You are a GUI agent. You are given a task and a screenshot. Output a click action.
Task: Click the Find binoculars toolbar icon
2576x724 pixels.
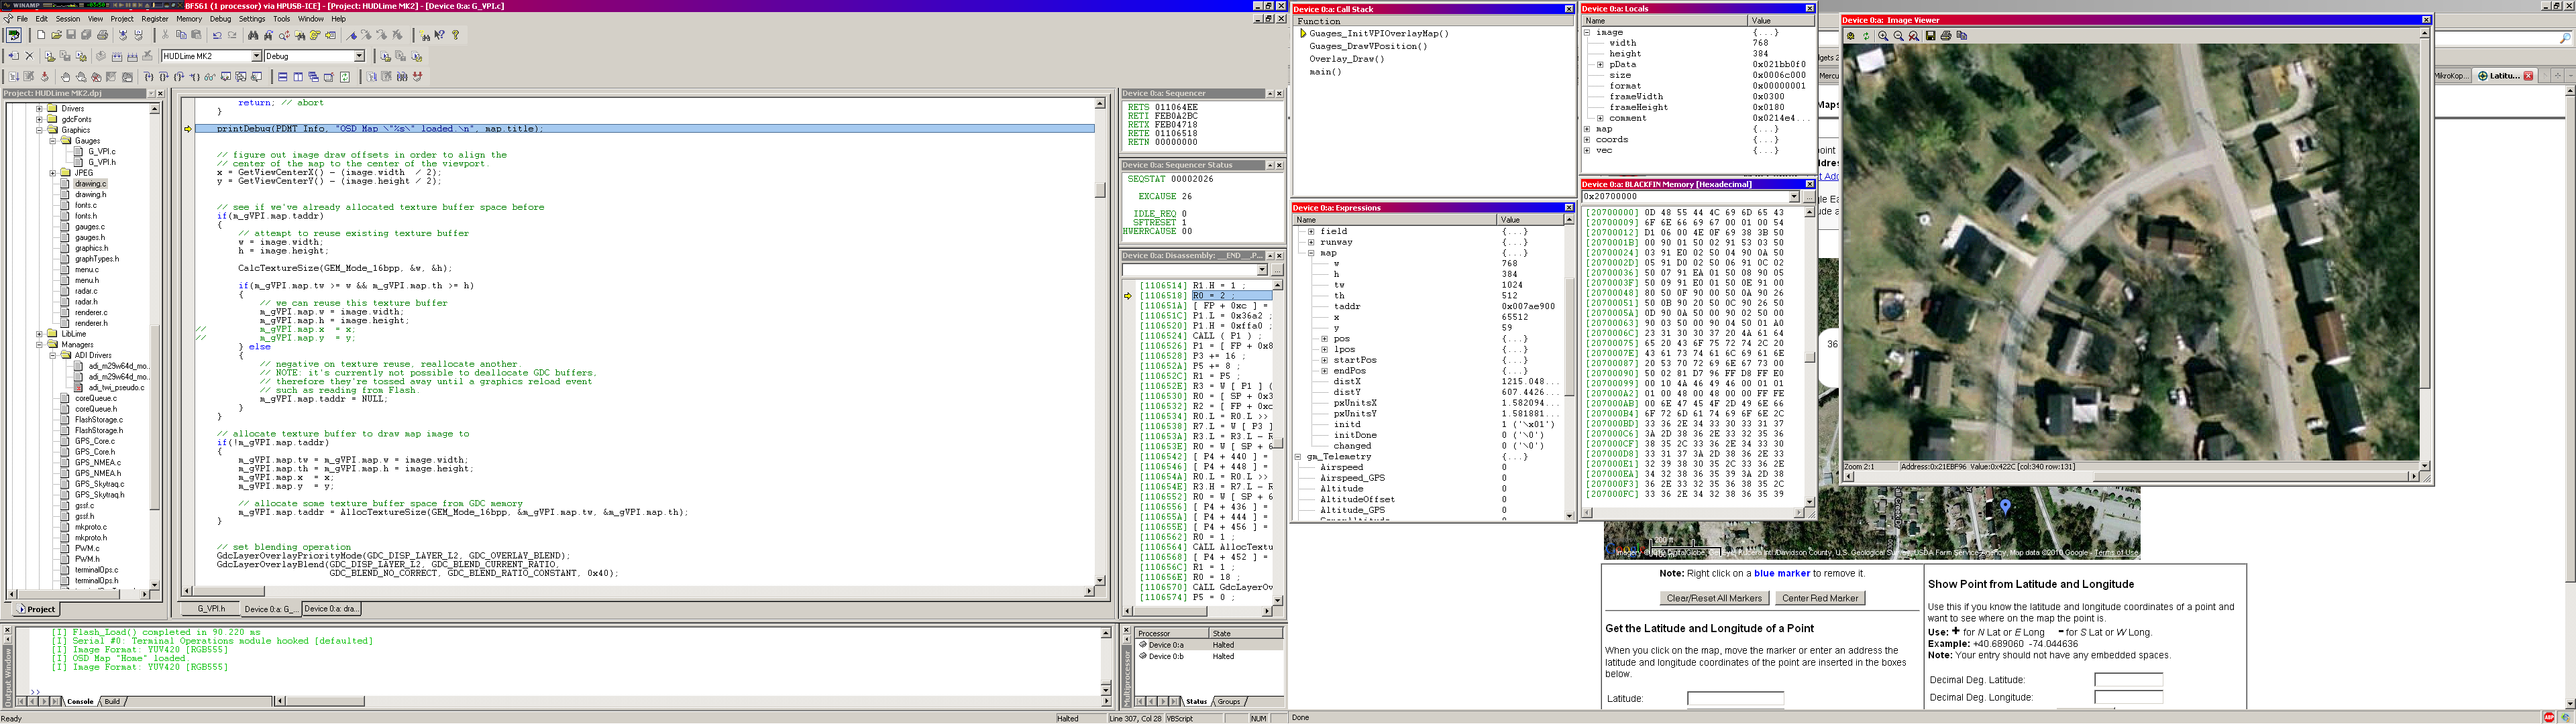point(253,35)
